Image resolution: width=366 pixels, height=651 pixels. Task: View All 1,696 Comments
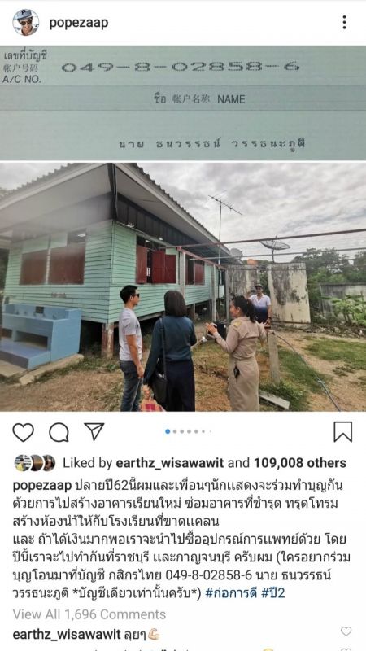[x=89, y=614]
